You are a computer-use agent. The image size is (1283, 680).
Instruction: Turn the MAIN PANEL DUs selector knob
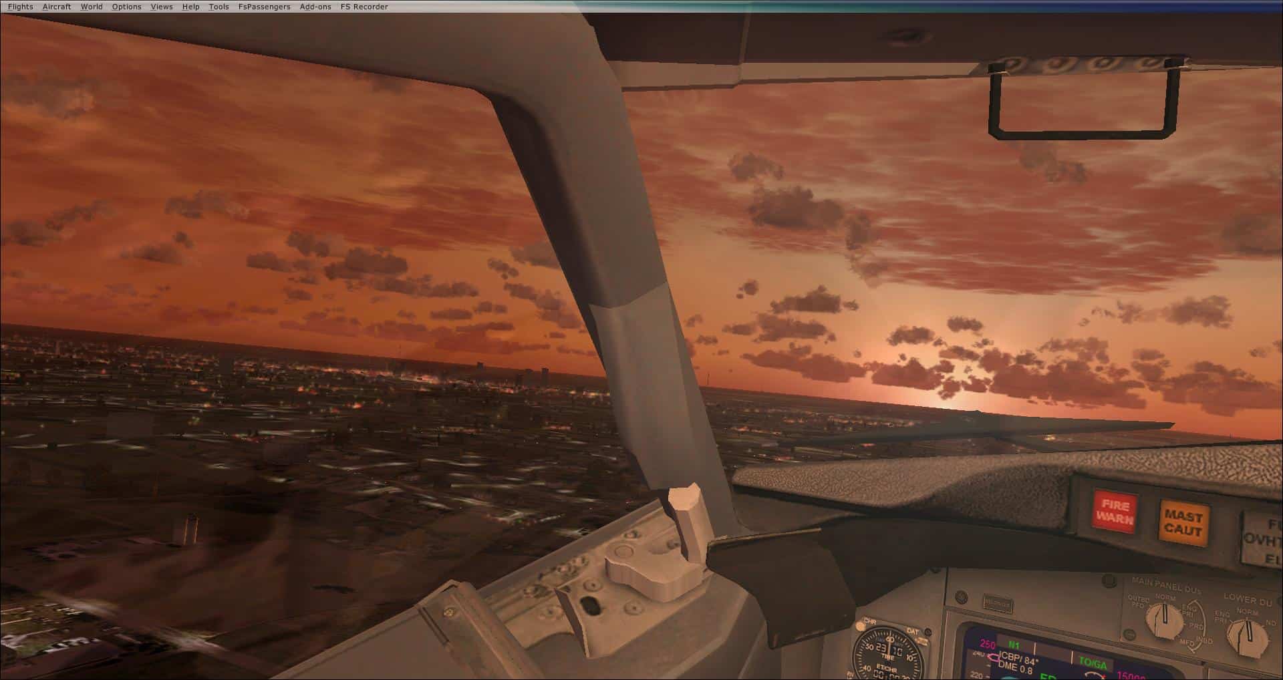coord(1164,619)
